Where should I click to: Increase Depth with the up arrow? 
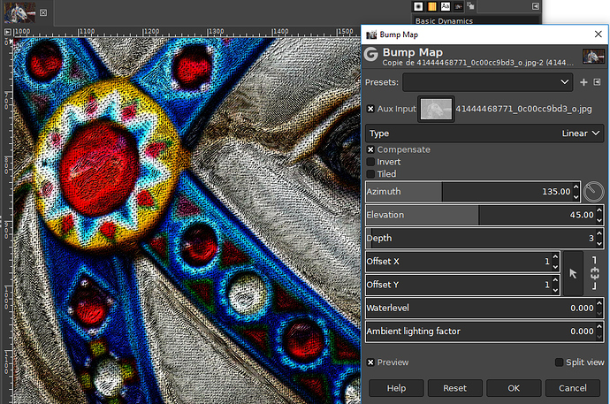[599, 233]
